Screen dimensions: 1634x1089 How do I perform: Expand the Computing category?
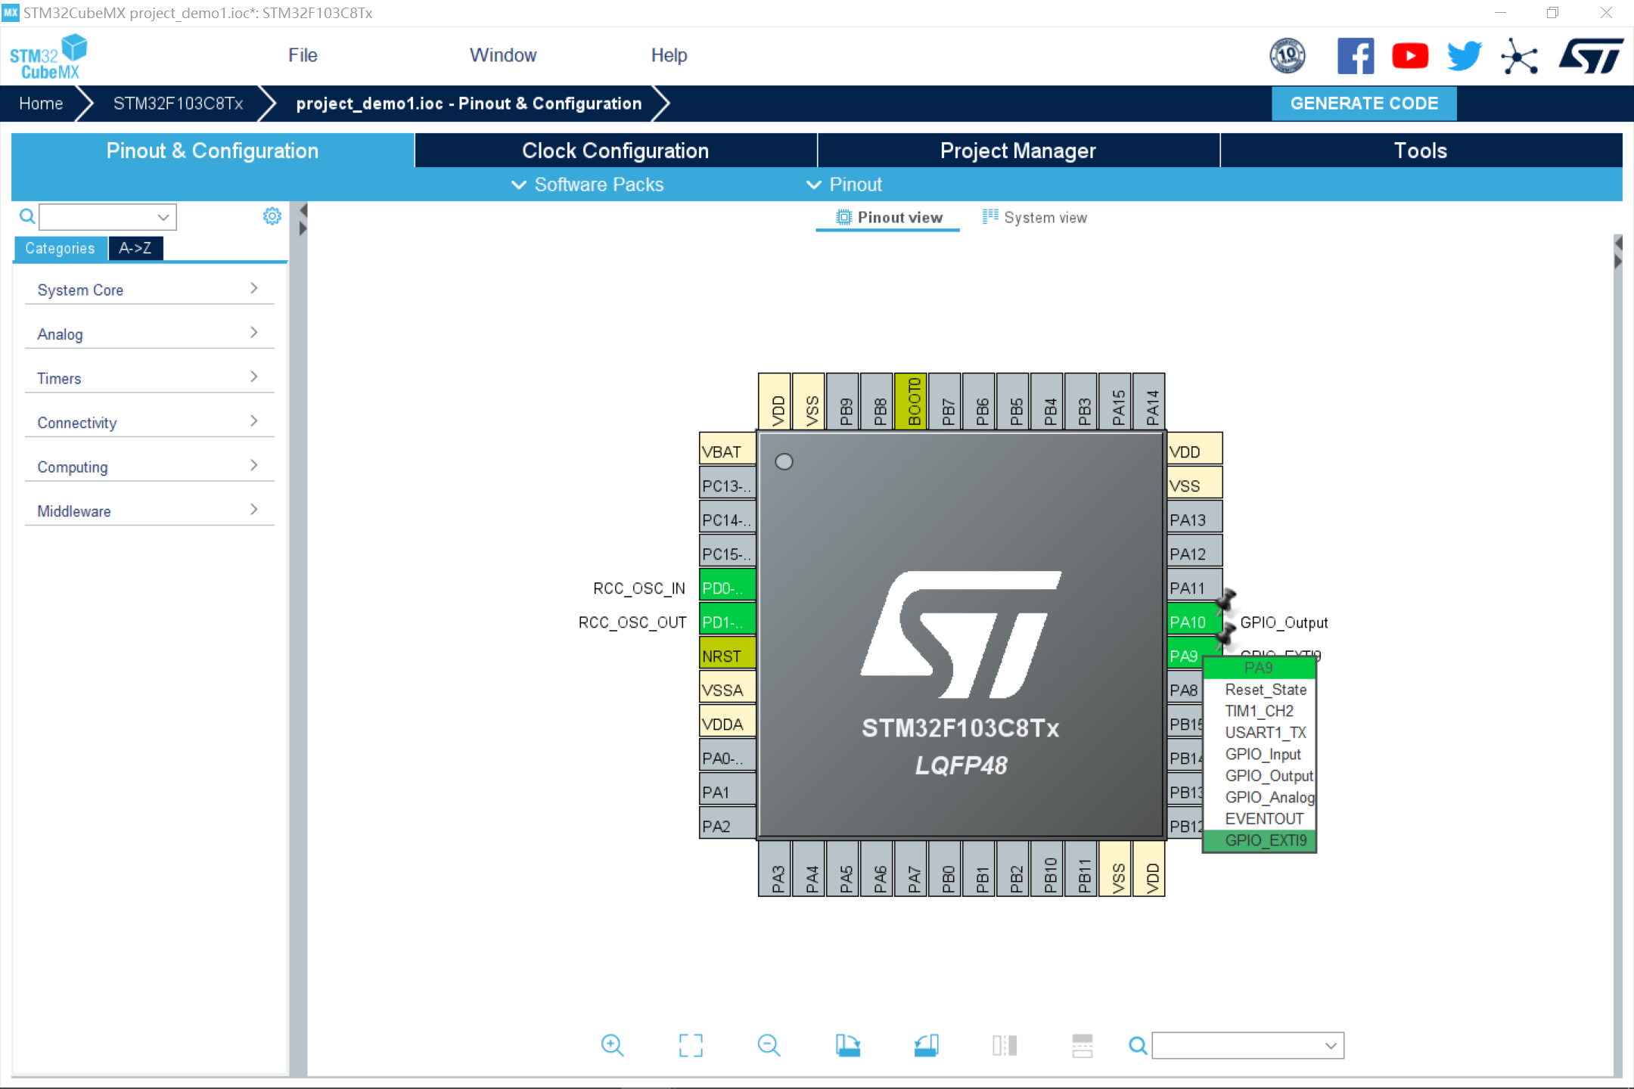(x=149, y=467)
